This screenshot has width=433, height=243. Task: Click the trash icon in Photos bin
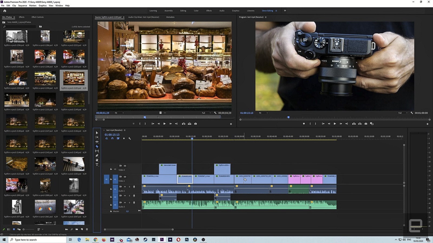pos(87,229)
